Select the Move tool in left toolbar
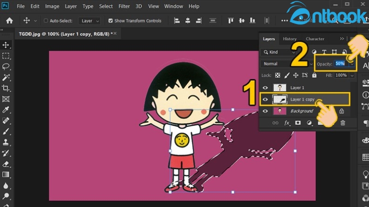Image resolution: width=369 pixels, height=207 pixels. coord(6,45)
